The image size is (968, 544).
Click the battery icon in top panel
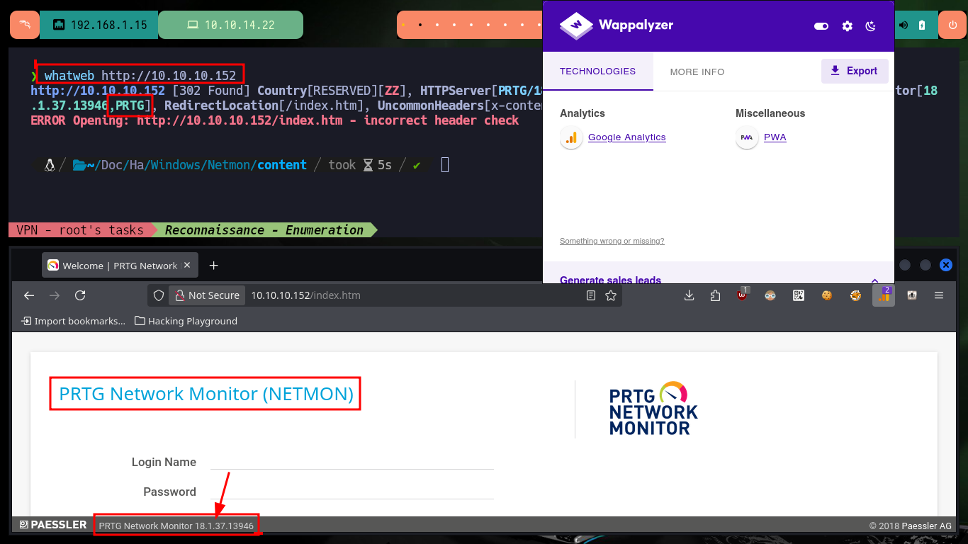(x=922, y=25)
